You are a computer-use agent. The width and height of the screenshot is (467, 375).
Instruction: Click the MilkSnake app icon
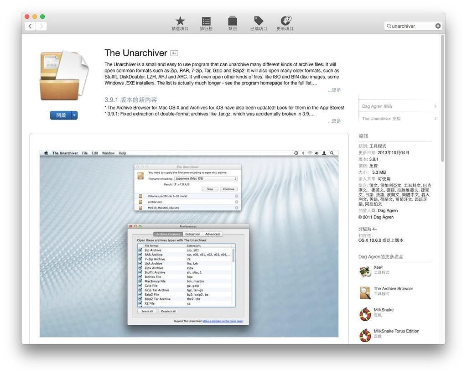click(x=365, y=314)
